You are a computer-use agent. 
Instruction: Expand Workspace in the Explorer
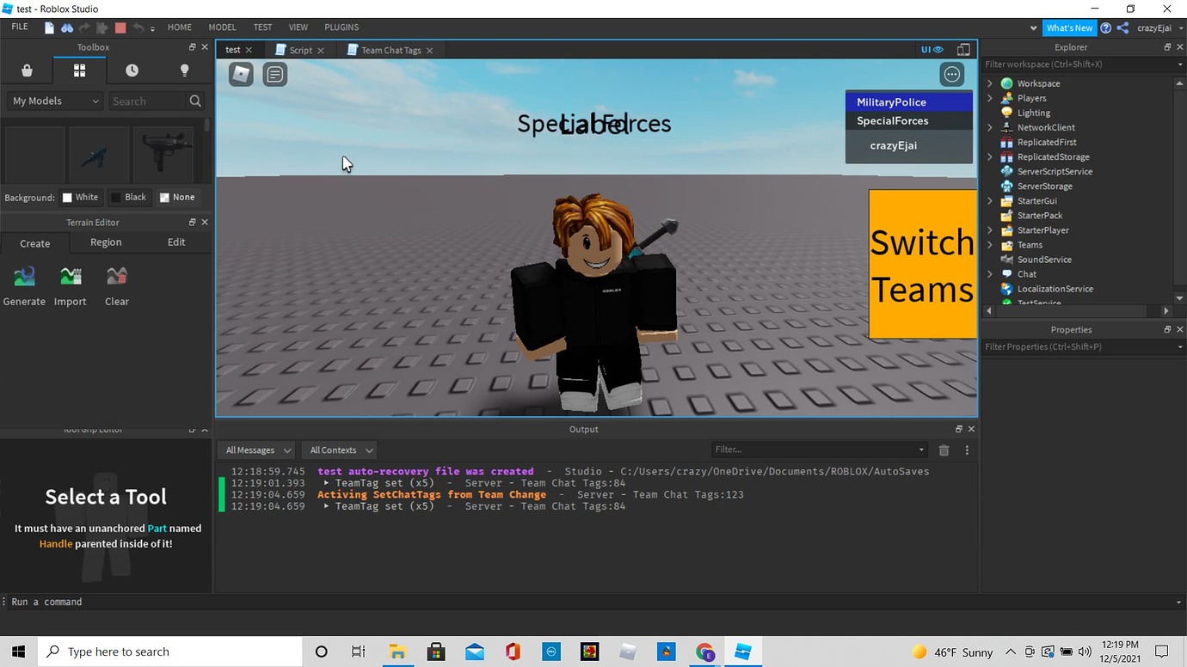pyautogui.click(x=989, y=83)
